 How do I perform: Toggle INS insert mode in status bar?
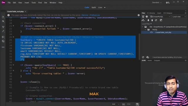pyautogui.click(x=123, y=104)
